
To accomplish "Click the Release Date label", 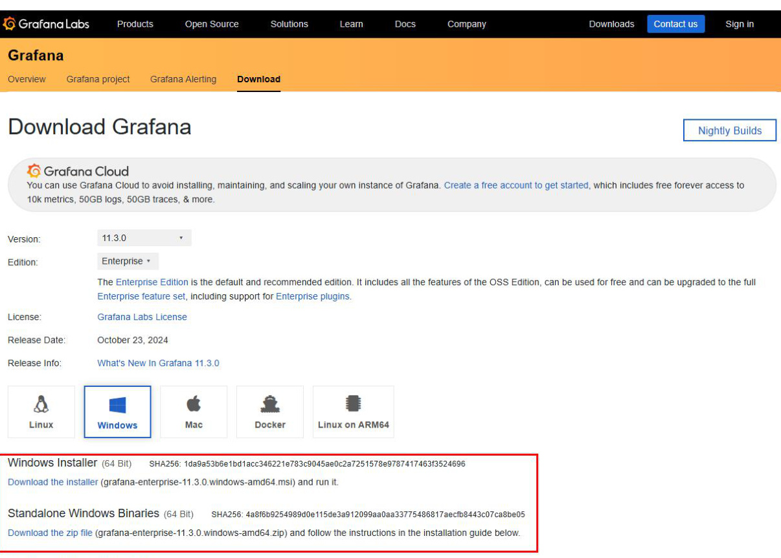I will [36, 340].
